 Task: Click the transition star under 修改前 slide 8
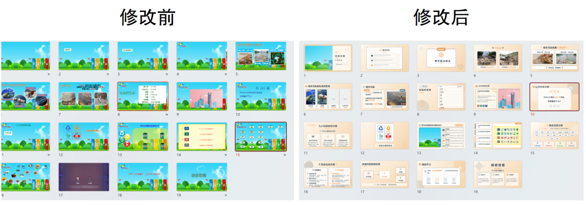tap(166, 115)
